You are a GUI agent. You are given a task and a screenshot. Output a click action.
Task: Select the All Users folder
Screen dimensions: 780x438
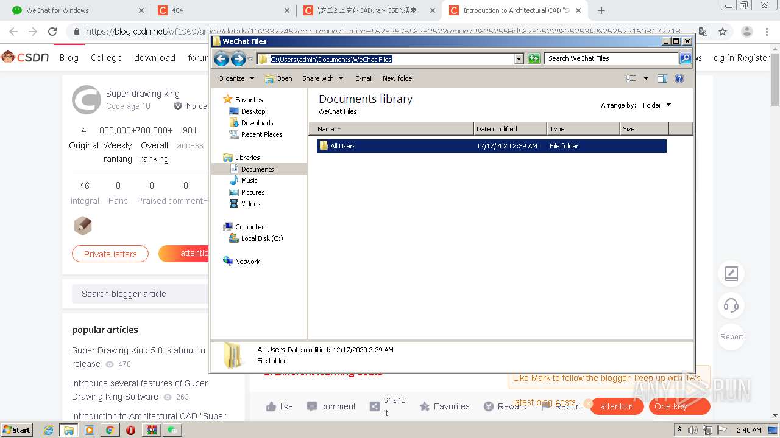point(491,146)
